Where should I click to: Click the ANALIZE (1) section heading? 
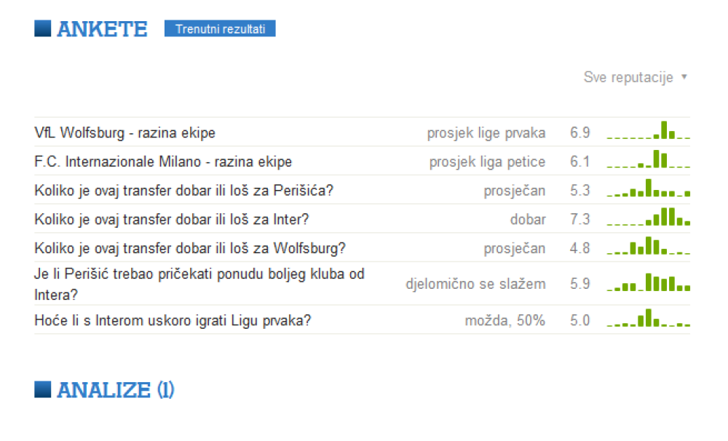[115, 390]
